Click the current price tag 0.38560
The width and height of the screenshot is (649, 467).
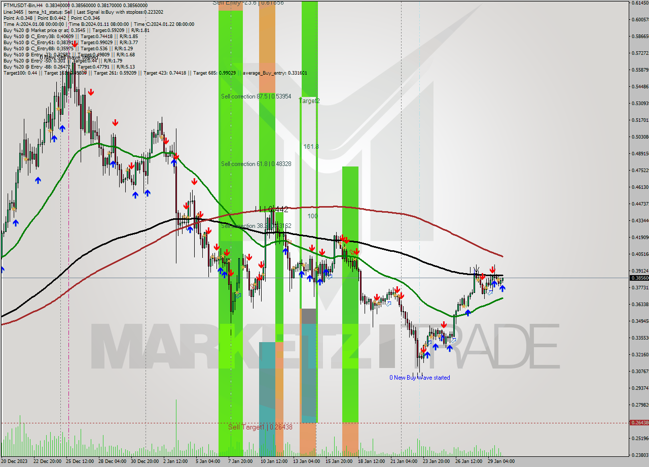pyautogui.click(x=639, y=278)
